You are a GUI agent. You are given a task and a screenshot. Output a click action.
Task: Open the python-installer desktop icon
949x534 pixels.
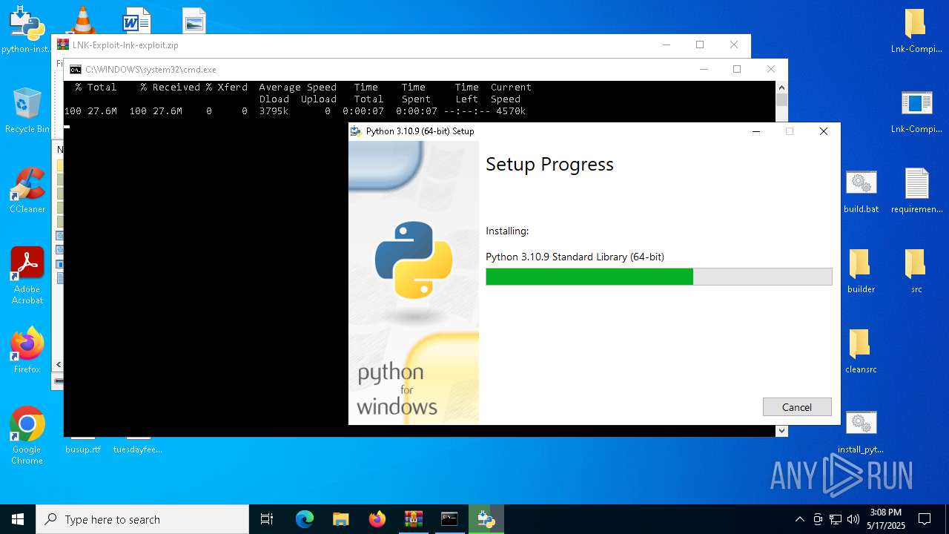[x=26, y=30]
